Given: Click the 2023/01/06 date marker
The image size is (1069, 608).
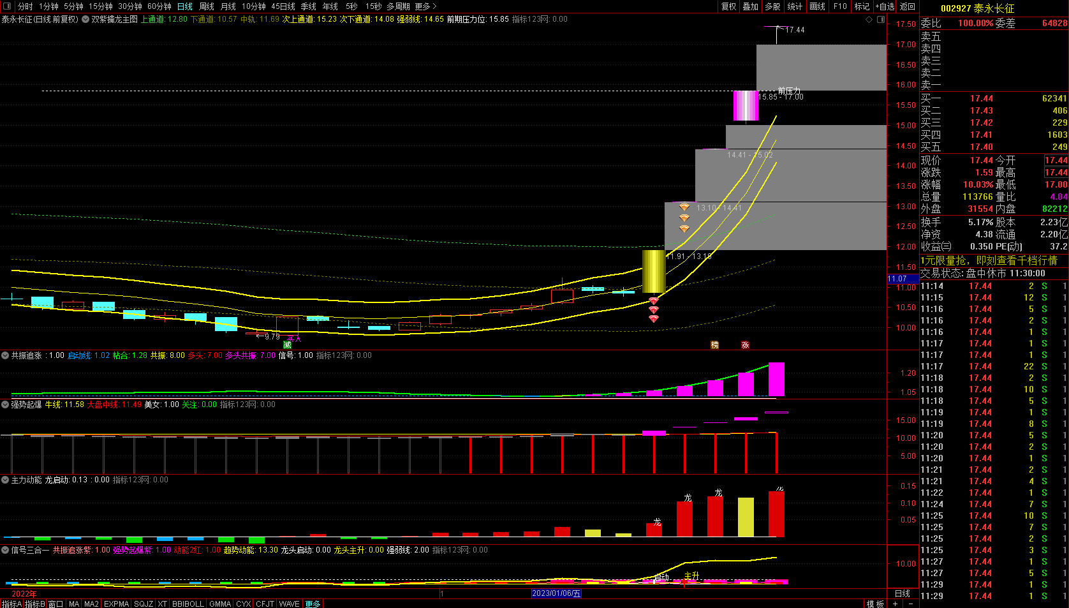Looking at the screenshot, I should point(556,593).
